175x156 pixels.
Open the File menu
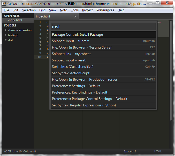6,10
